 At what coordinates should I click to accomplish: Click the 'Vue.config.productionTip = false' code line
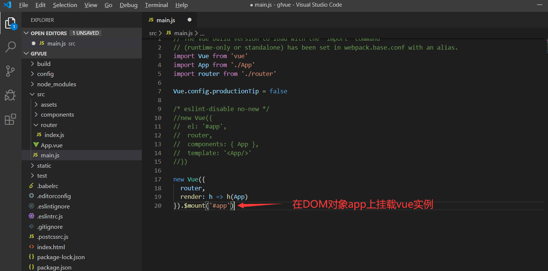click(x=230, y=91)
